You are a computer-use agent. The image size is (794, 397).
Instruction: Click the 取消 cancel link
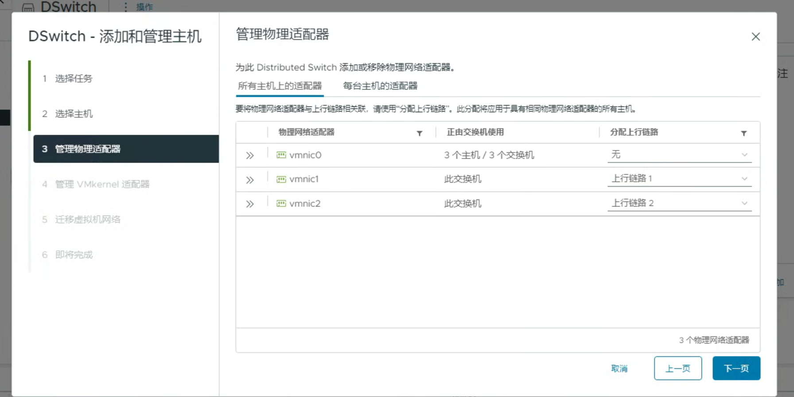(619, 369)
